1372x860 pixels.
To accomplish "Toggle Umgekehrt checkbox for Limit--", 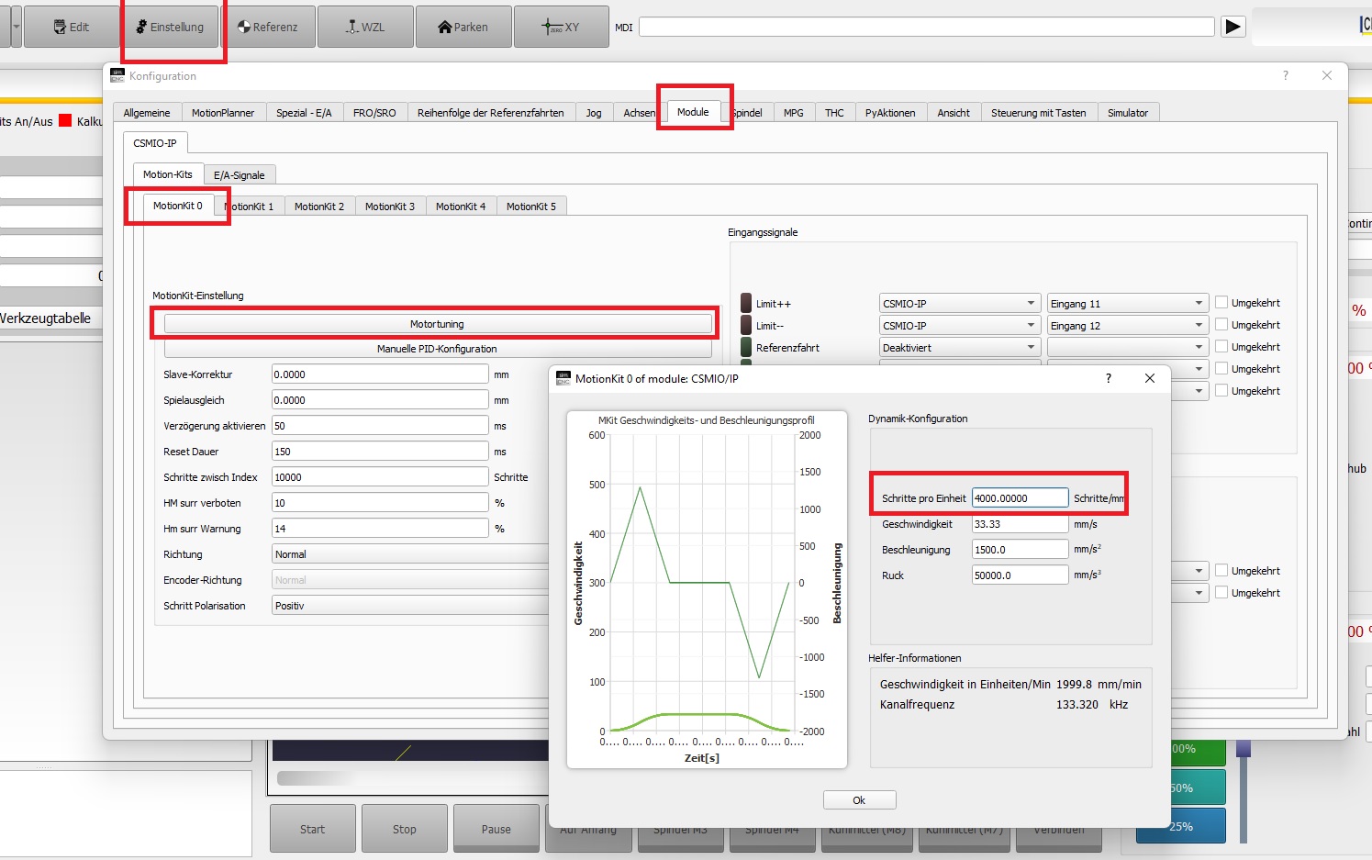I will [1221, 325].
